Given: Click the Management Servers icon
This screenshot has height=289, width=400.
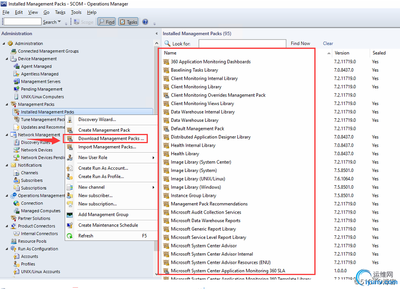Looking at the screenshot, I should tap(16, 81).
